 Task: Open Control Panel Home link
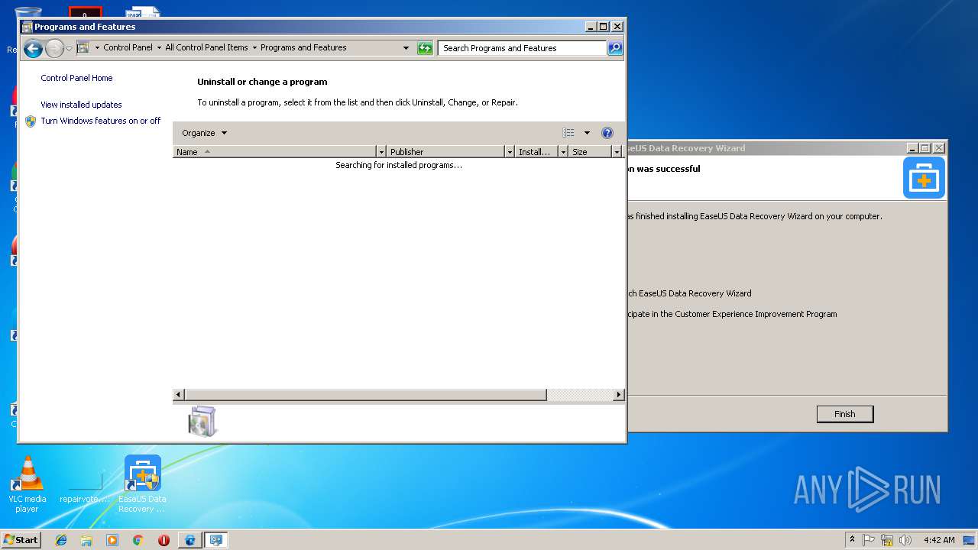(76, 78)
